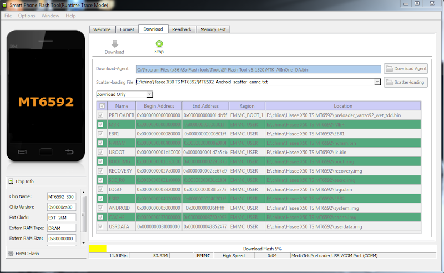Click the End Address column header

(205, 106)
